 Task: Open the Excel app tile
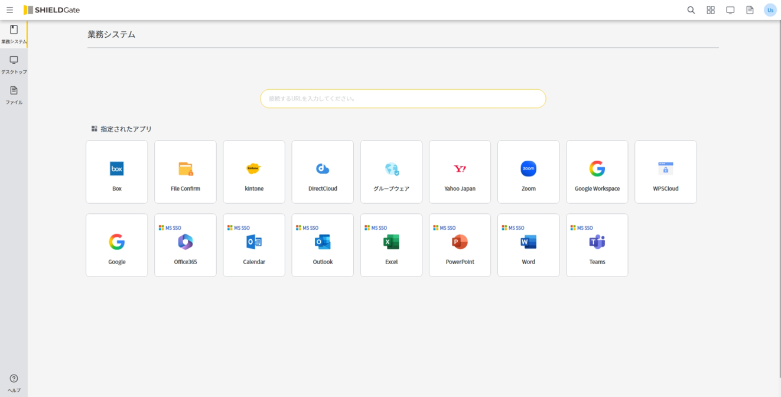[391, 245]
